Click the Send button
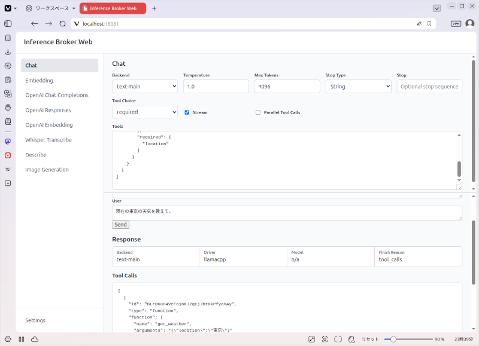 pos(120,225)
